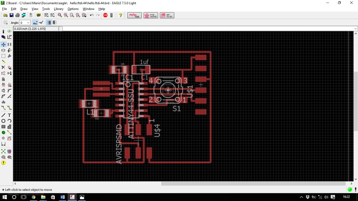Open the grid settings icon
Screen dimensions: 358x201
pos(5,22)
